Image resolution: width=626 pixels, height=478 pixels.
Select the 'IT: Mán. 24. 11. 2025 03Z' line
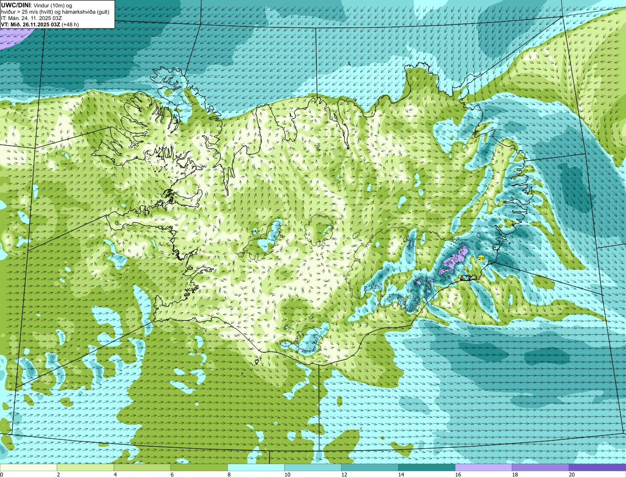tap(31, 18)
